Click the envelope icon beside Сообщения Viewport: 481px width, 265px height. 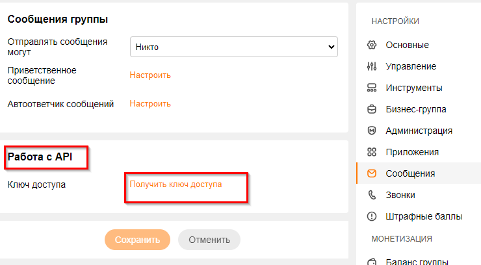point(372,173)
